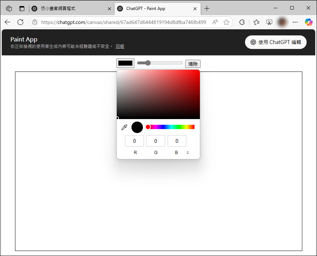Select the ChatGPT - Paint App tab
Screen dimensions: 317x256
point(158,9)
